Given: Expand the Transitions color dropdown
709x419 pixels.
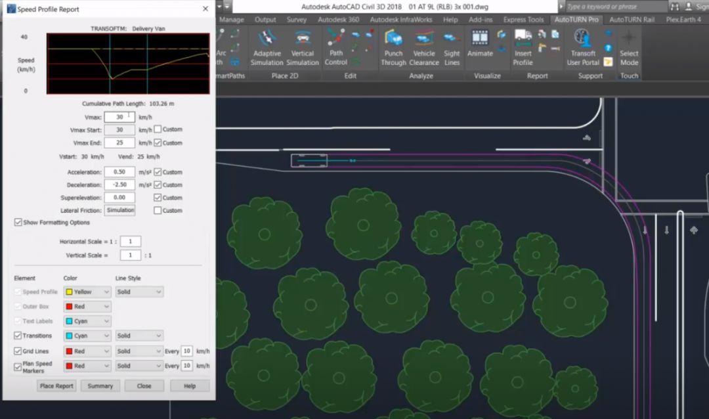Looking at the screenshot, I should [87, 336].
